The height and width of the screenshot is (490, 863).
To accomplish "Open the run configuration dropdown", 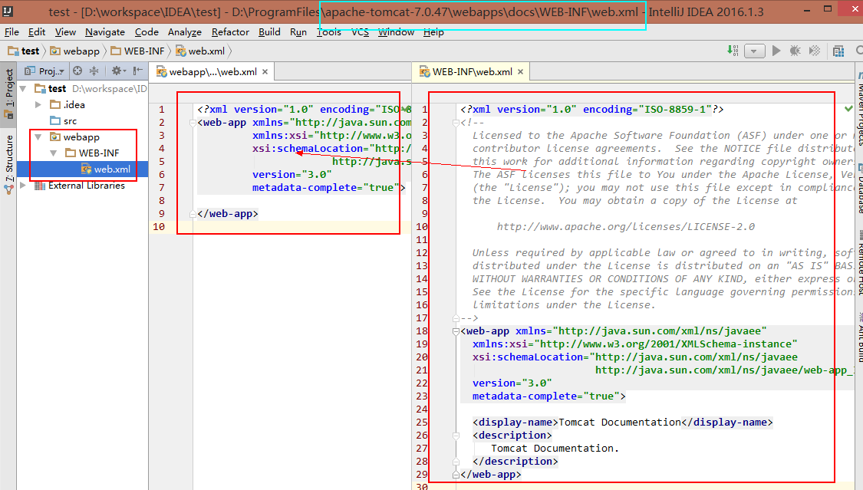I will pyautogui.click(x=754, y=51).
